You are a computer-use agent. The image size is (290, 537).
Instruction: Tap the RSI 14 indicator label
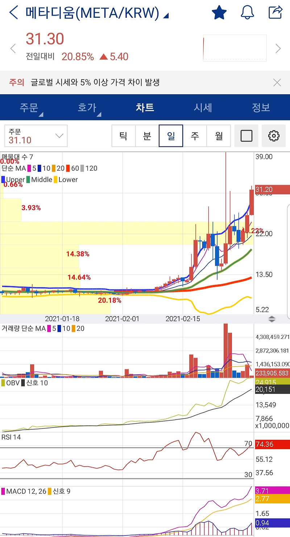point(11,437)
